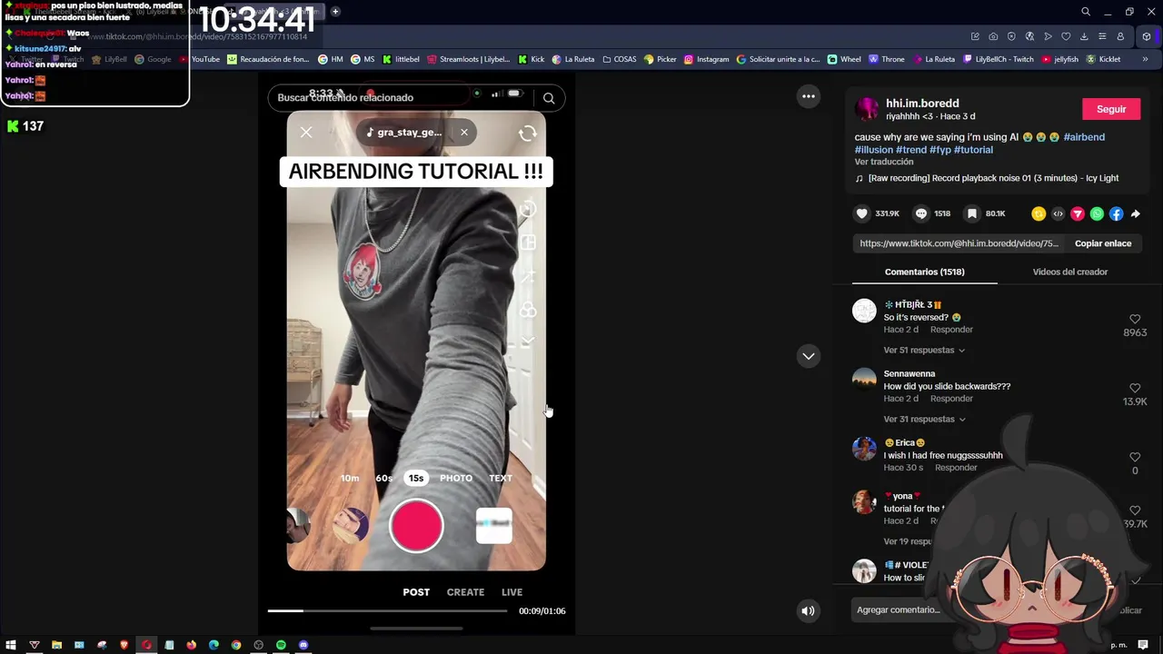Open Discord from the taskbar
Viewport: 1163px width, 654px height.
click(303, 645)
